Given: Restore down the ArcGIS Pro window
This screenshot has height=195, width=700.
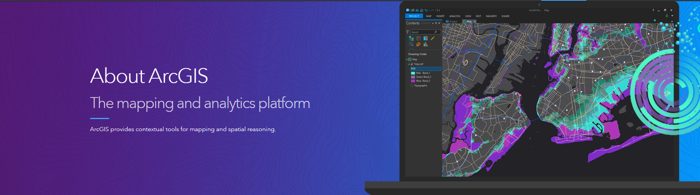Looking at the screenshot, I should pyautogui.click(x=665, y=10).
